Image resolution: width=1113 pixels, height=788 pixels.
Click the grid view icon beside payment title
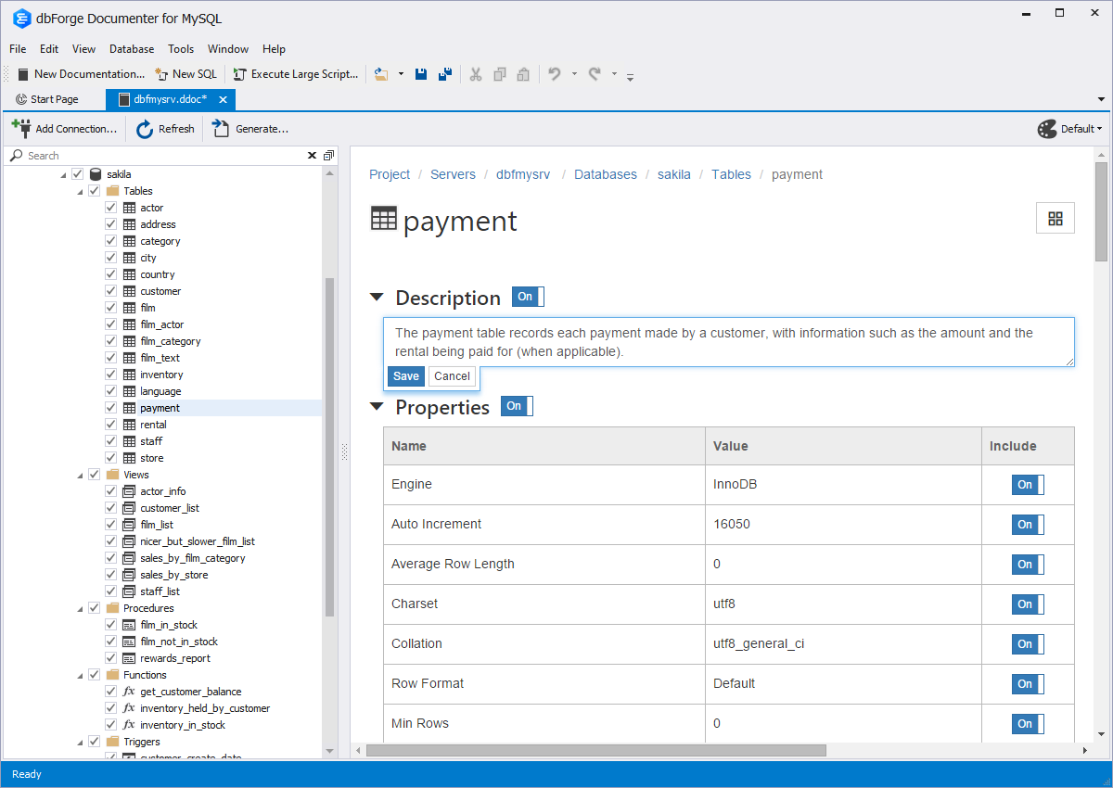[1055, 218]
